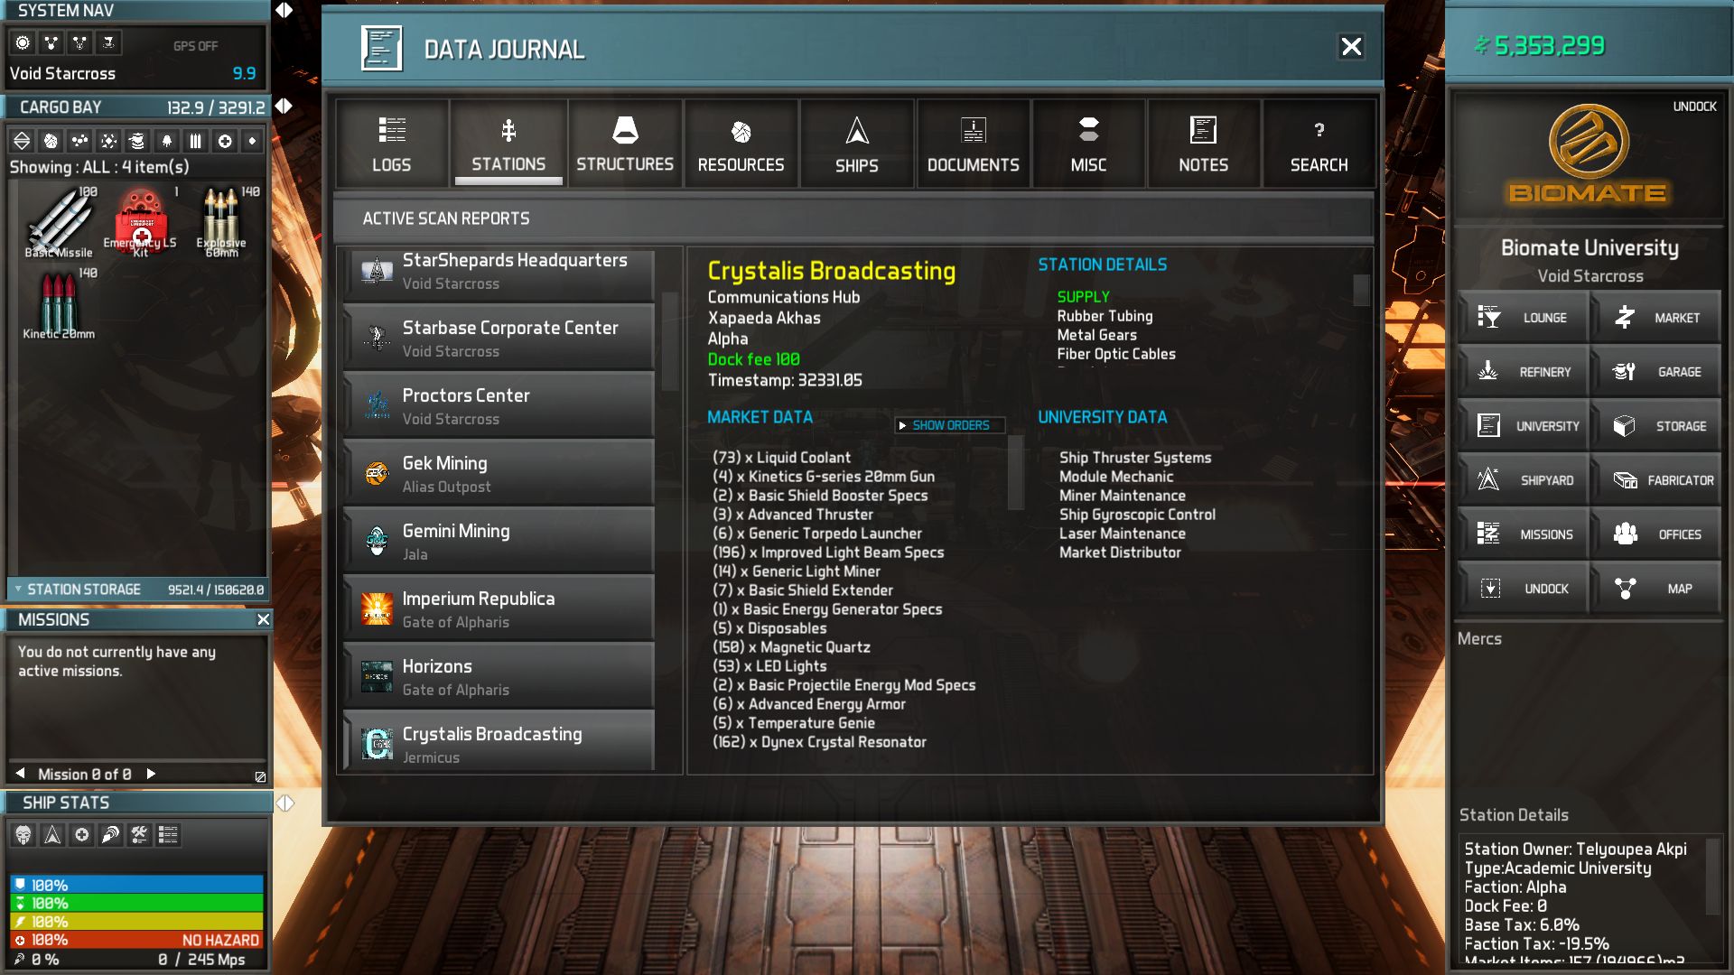The image size is (1734, 975).
Task: Open the Shipyard
Action: click(1523, 479)
